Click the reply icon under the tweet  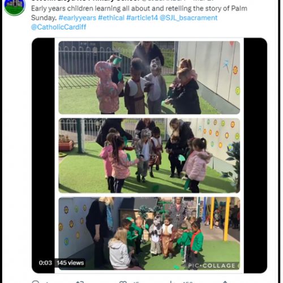coord(36,282)
